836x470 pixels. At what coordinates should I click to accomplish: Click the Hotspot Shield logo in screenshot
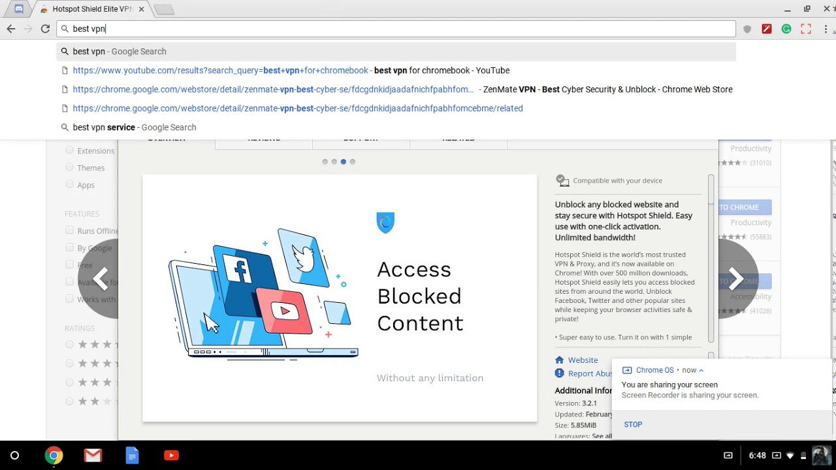[x=385, y=223]
